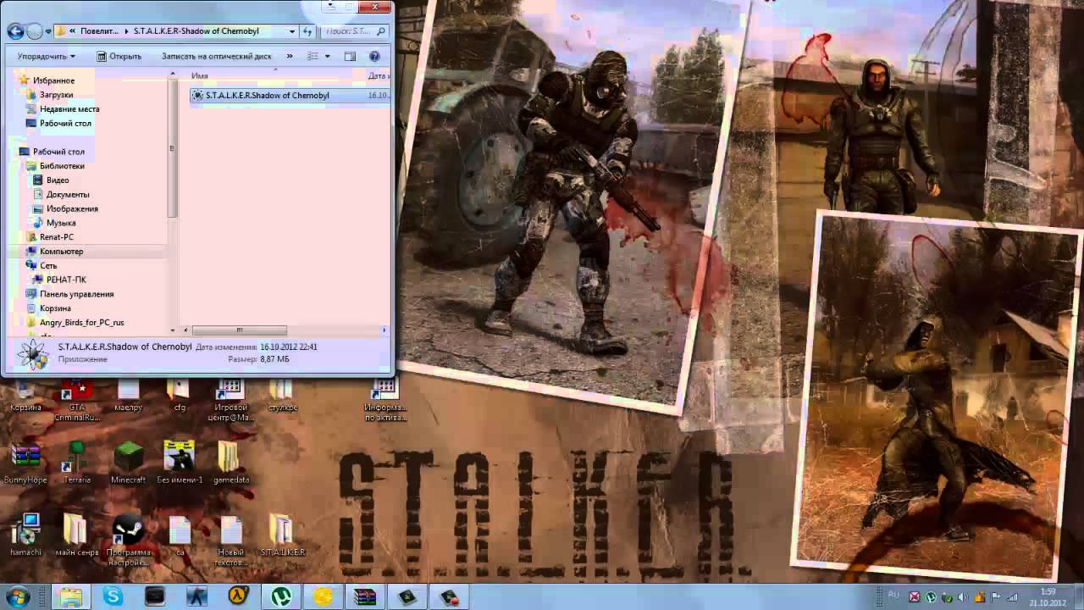
Task: Click the S.T.A.L.K.E.R-Shadow of Chernobyl breadcrumb
Action: pyautogui.click(x=196, y=31)
